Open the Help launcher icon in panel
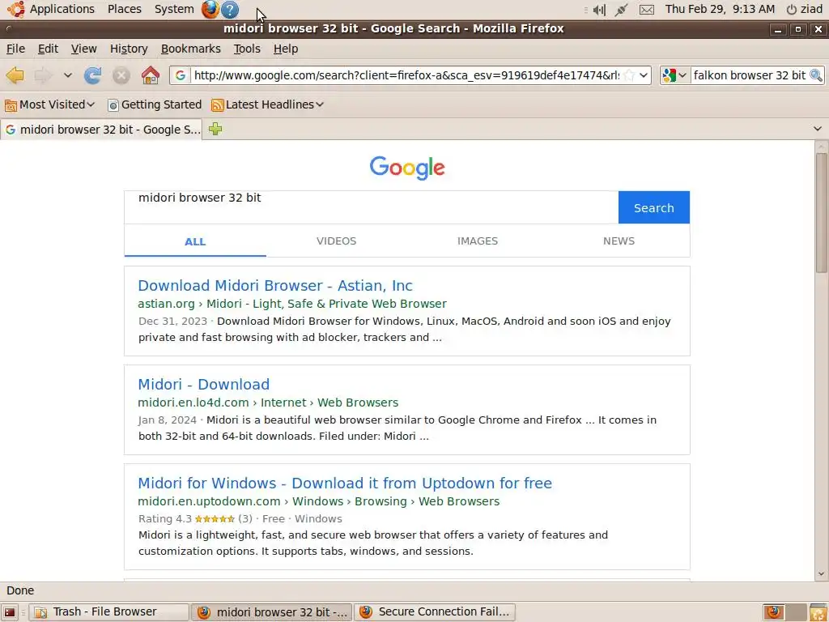829x622 pixels. pos(229,9)
